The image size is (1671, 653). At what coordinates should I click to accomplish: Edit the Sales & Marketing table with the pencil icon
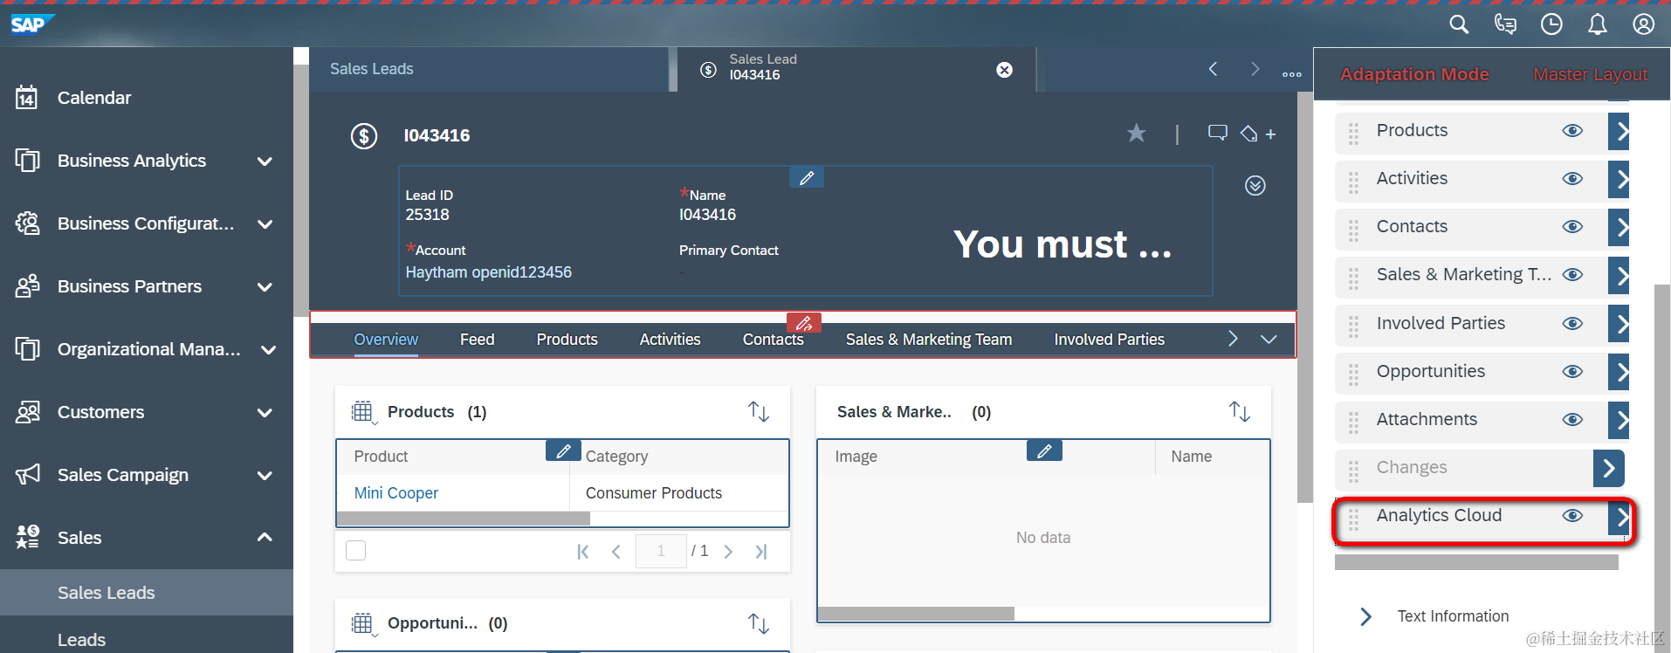[1044, 450]
